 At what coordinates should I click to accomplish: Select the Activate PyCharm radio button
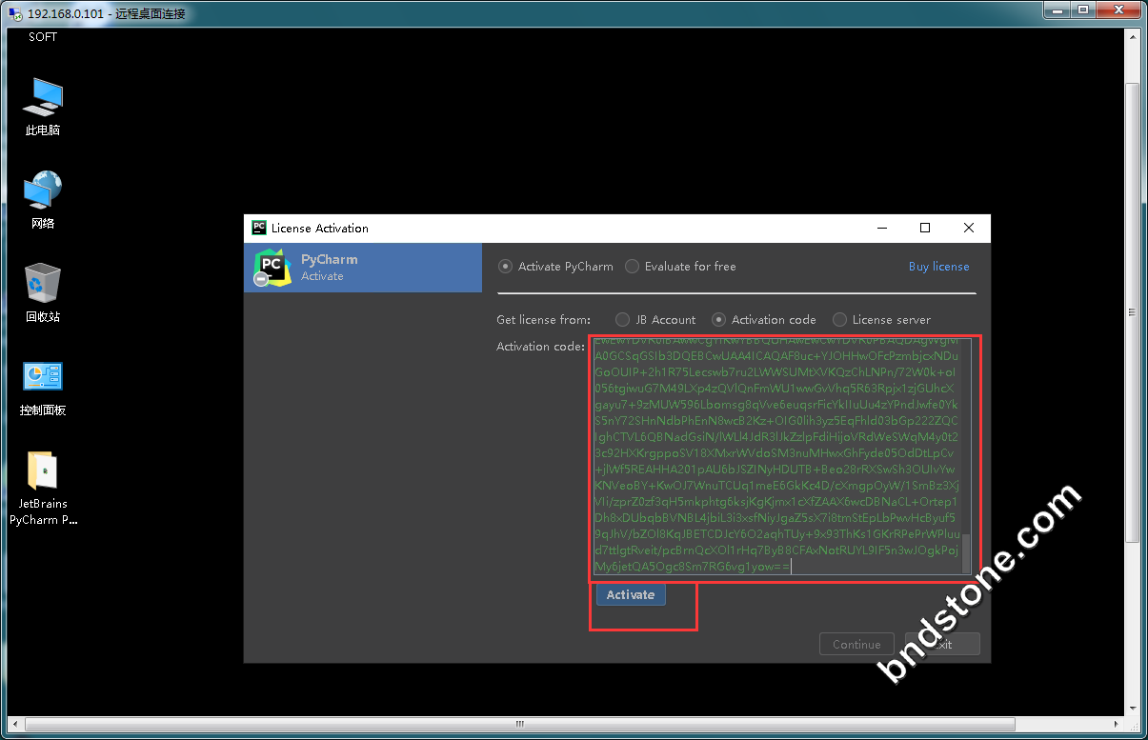pos(506,267)
